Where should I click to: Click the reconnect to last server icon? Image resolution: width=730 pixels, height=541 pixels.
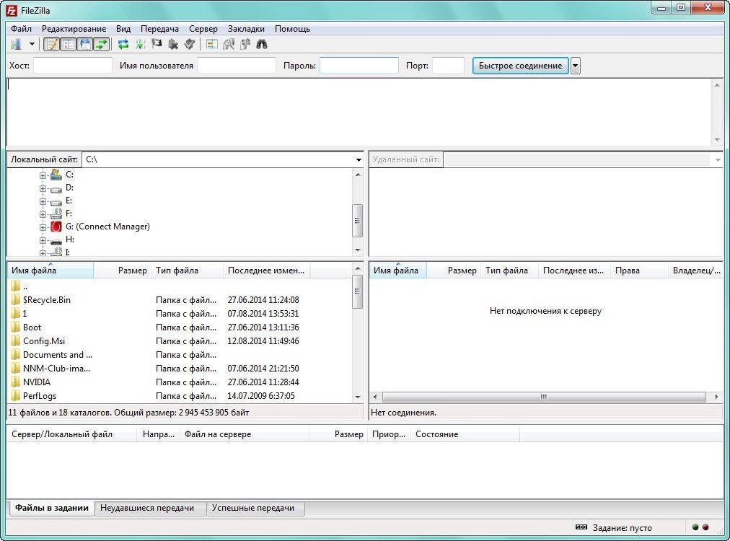189,44
